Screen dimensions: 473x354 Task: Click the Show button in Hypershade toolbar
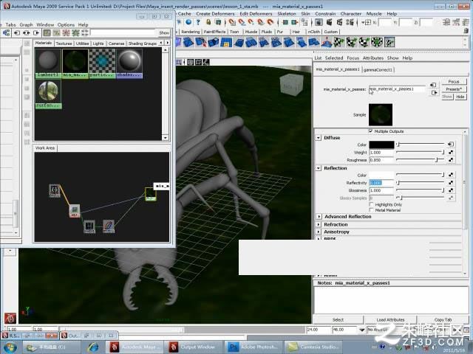coord(164,32)
